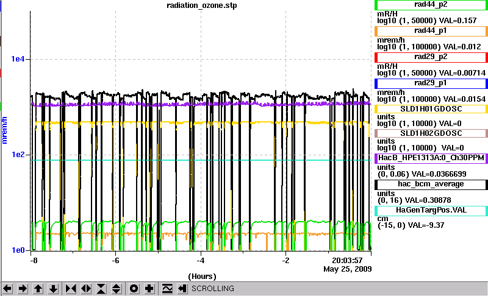The height and width of the screenshot is (296, 488).
Task: Click the May 25, 2009 date label
Action: pyautogui.click(x=347, y=269)
